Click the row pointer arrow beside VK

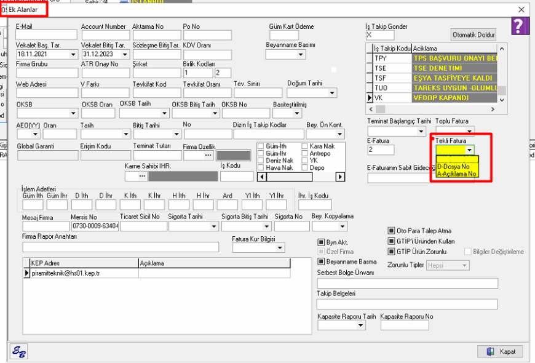tap(369, 98)
